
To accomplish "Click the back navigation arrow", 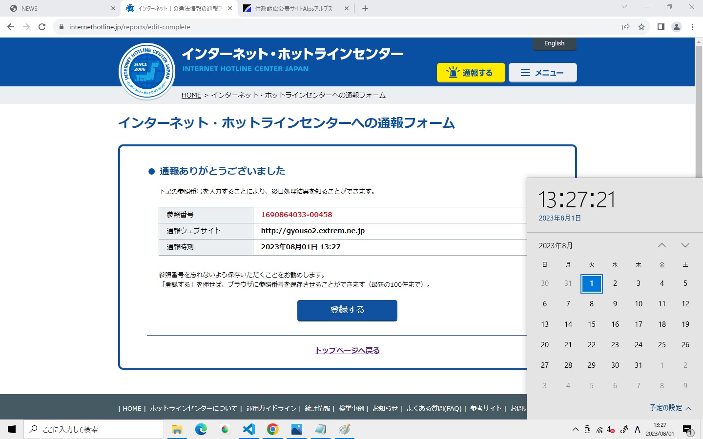I will point(10,27).
